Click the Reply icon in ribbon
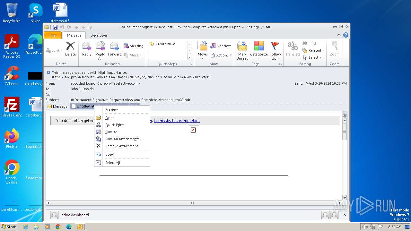The width and height of the screenshot is (411, 231). coord(87,49)
